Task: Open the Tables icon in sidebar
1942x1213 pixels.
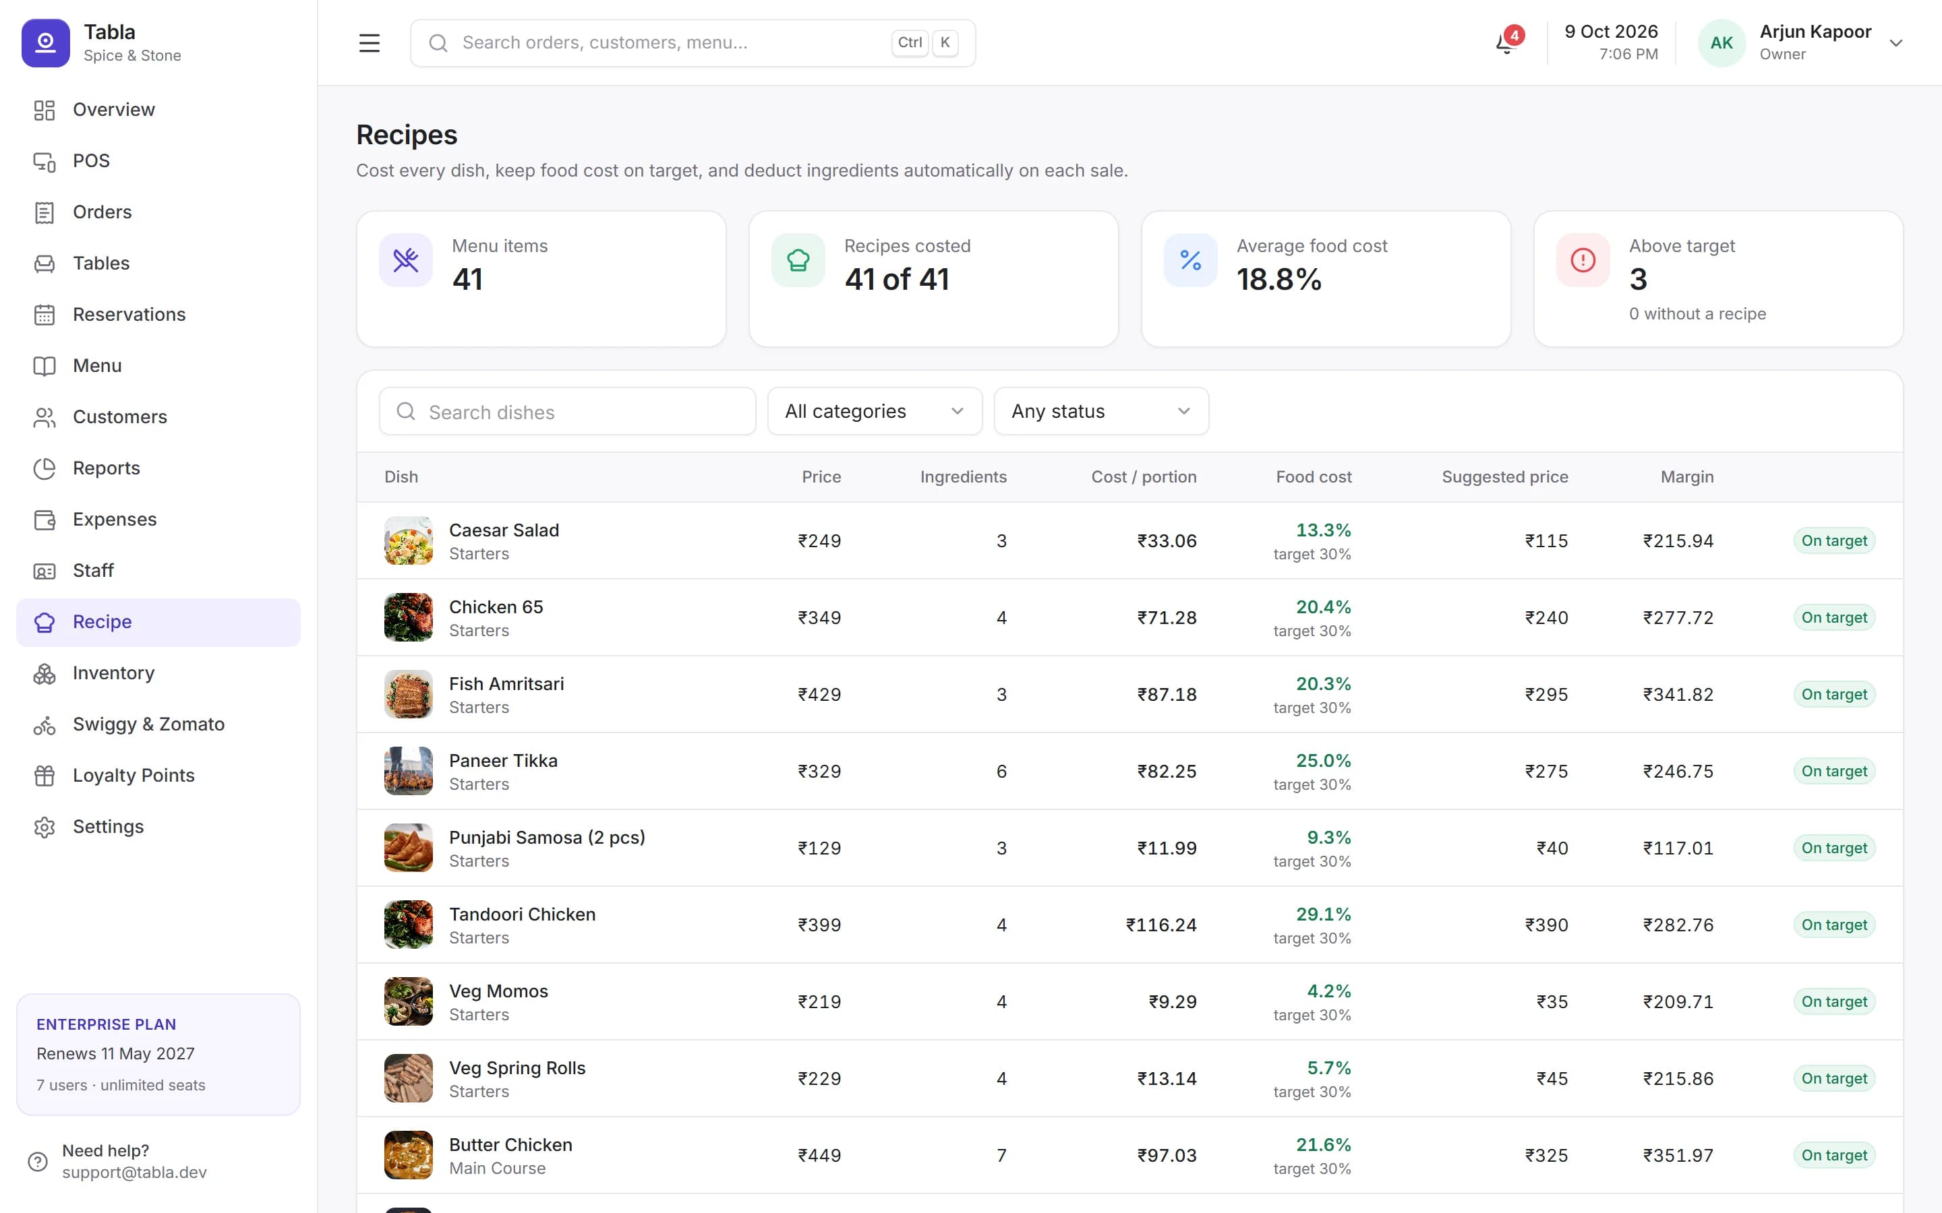Action: click(x=44, y=264)
